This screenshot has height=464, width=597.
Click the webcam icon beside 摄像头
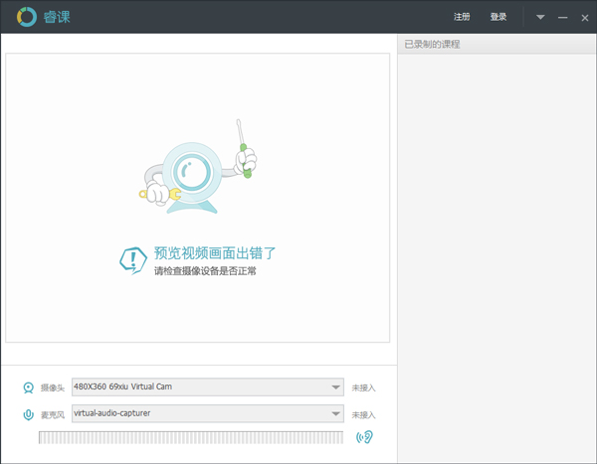pyautogui.click(x=29, y=387)
